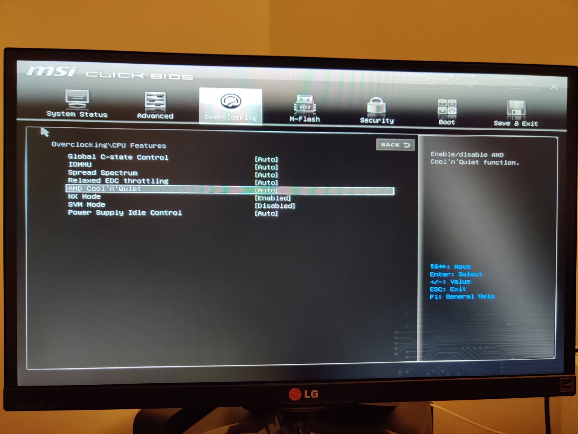Open the M-Flash BIOS chip icon
Image resolution: width=578 pixels, height=434 pixels.
pos(305,104)
